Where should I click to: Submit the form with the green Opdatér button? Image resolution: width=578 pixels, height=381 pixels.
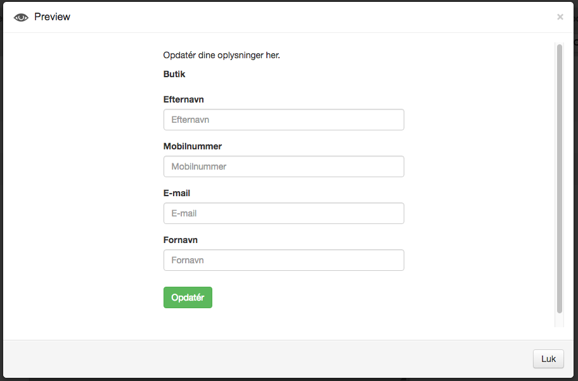pyautogui.click(x=188, y=297)
